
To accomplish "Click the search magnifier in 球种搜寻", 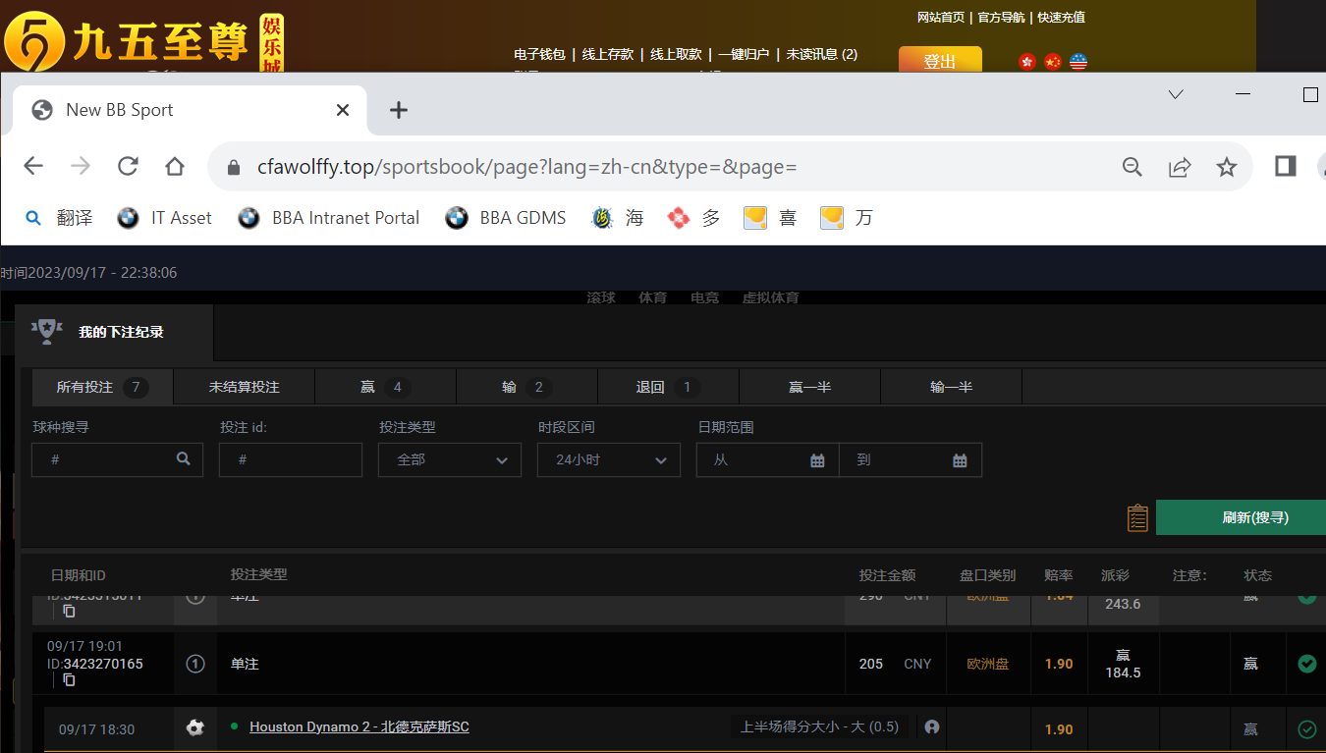I will click(x=184, y=458).
